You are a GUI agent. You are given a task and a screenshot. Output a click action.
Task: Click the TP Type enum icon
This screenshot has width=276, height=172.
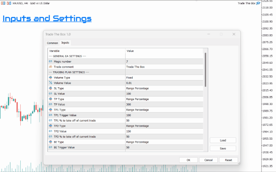[x=51, y=99]
